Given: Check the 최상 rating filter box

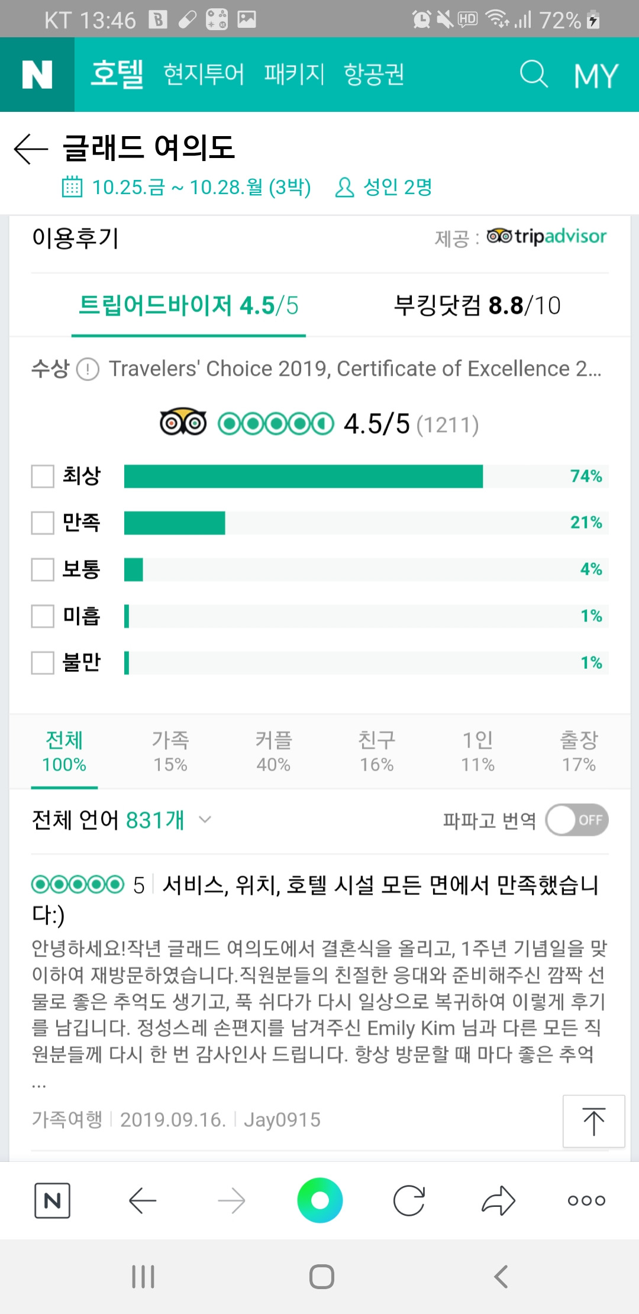Looking at the screenshot, I should pyautogui.click(x=43, y=476).
